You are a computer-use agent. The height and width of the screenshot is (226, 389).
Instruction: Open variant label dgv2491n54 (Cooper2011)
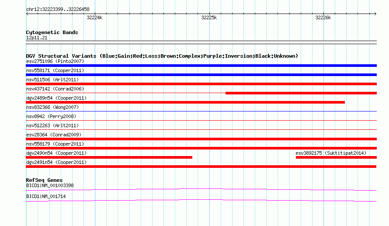tap(56, 162)
